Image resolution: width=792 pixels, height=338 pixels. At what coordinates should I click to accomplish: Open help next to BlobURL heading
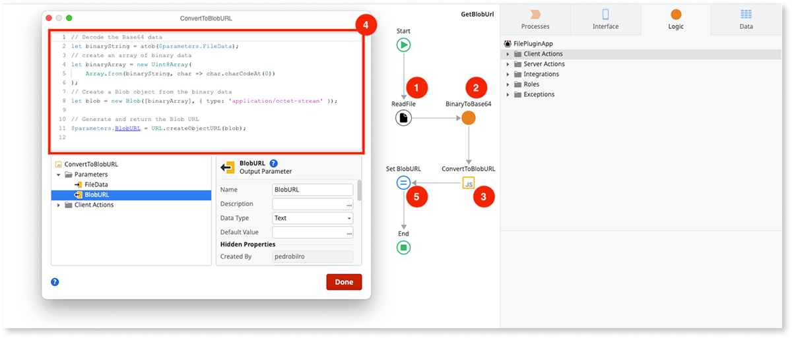coord(274,163)
